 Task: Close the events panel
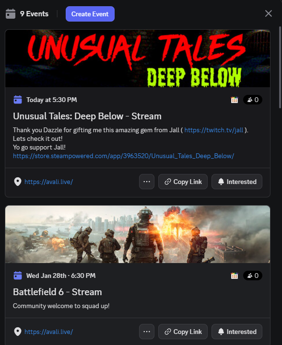tap(269, 13)
